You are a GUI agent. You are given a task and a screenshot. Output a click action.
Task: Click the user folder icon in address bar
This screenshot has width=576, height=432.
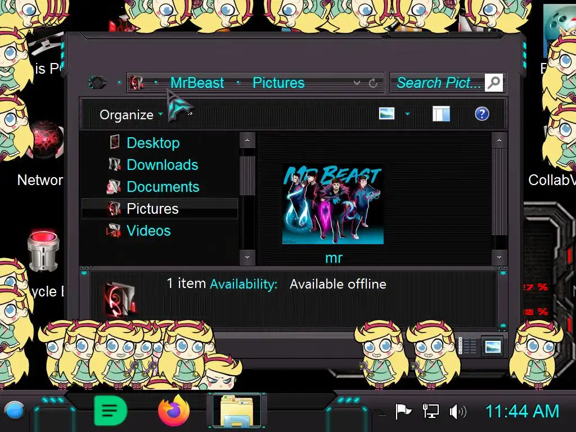click(137, 83)
